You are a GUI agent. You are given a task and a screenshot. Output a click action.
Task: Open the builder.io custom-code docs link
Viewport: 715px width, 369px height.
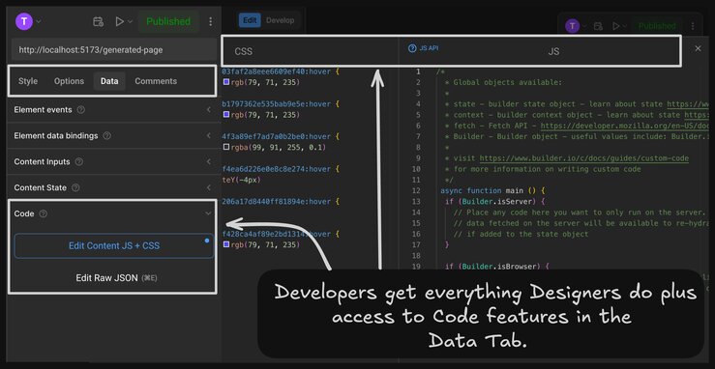(x=584, y=158)
